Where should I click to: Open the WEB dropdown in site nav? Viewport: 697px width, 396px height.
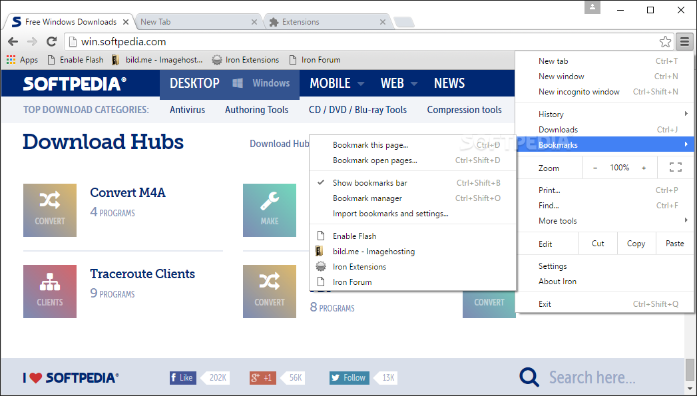(x=399, y=84)
